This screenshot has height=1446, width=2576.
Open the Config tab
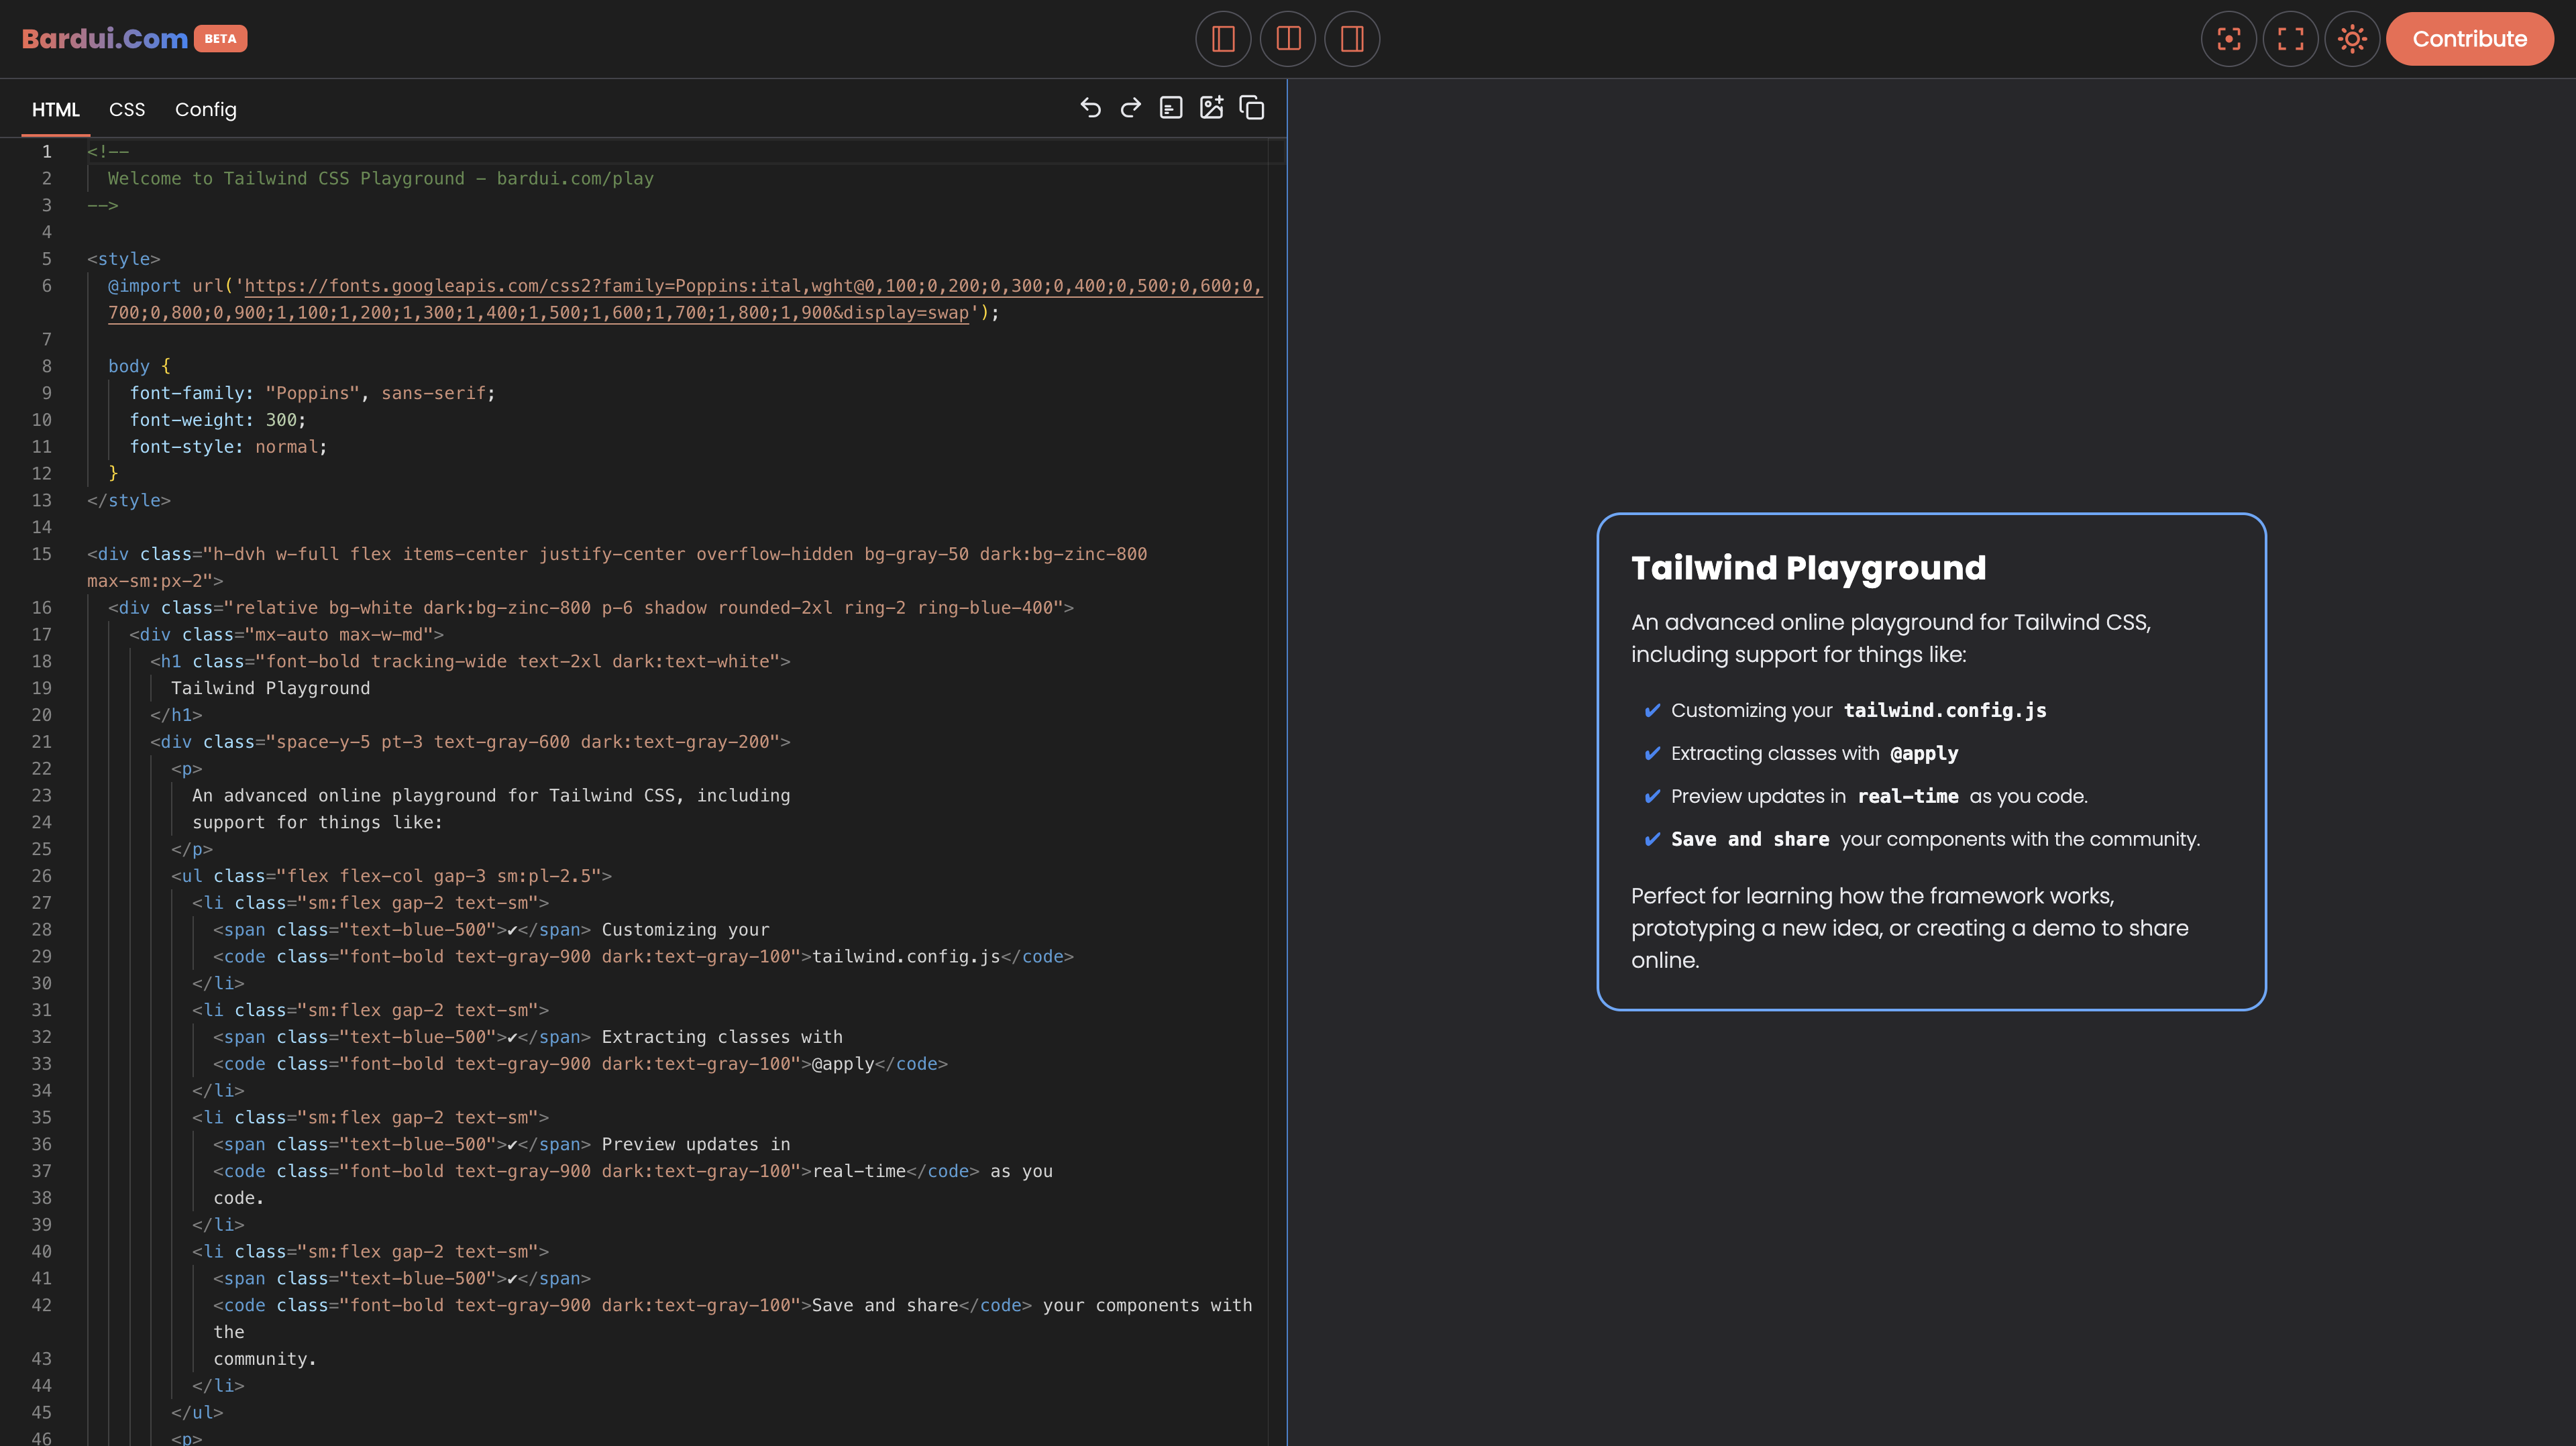[x=206, y=110]
